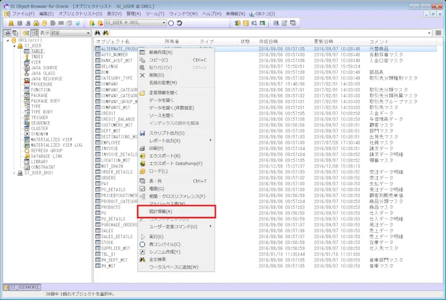This screenshot has width=446, height=300.
Task: Open the filter bar dropdown arrow at right
Action: (429, 33)
